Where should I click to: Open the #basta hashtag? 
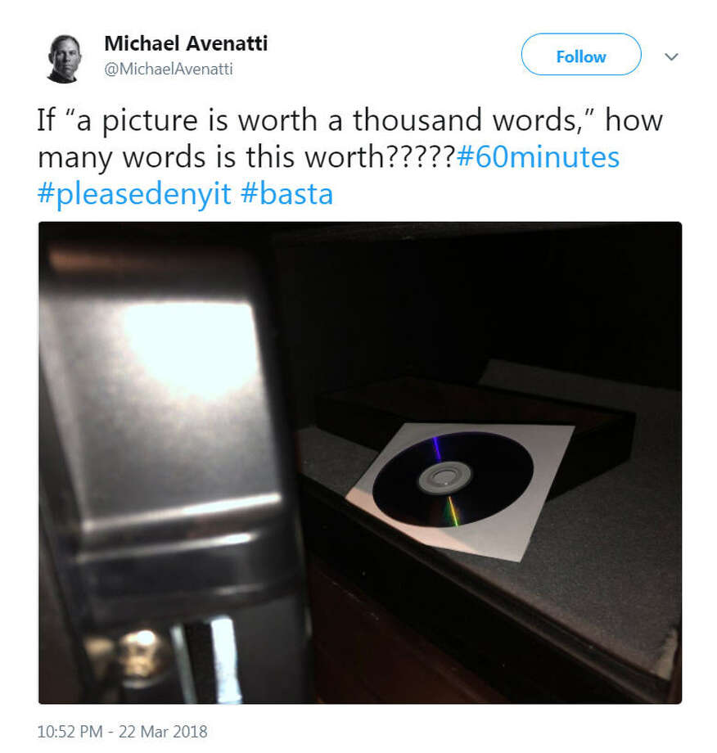(286, 194)
